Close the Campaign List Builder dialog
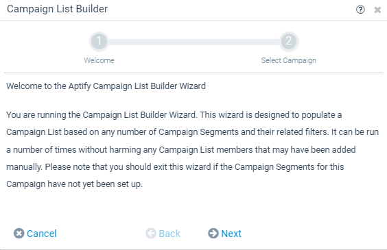This screenshot has width=387, height=250. coord(377,10)
